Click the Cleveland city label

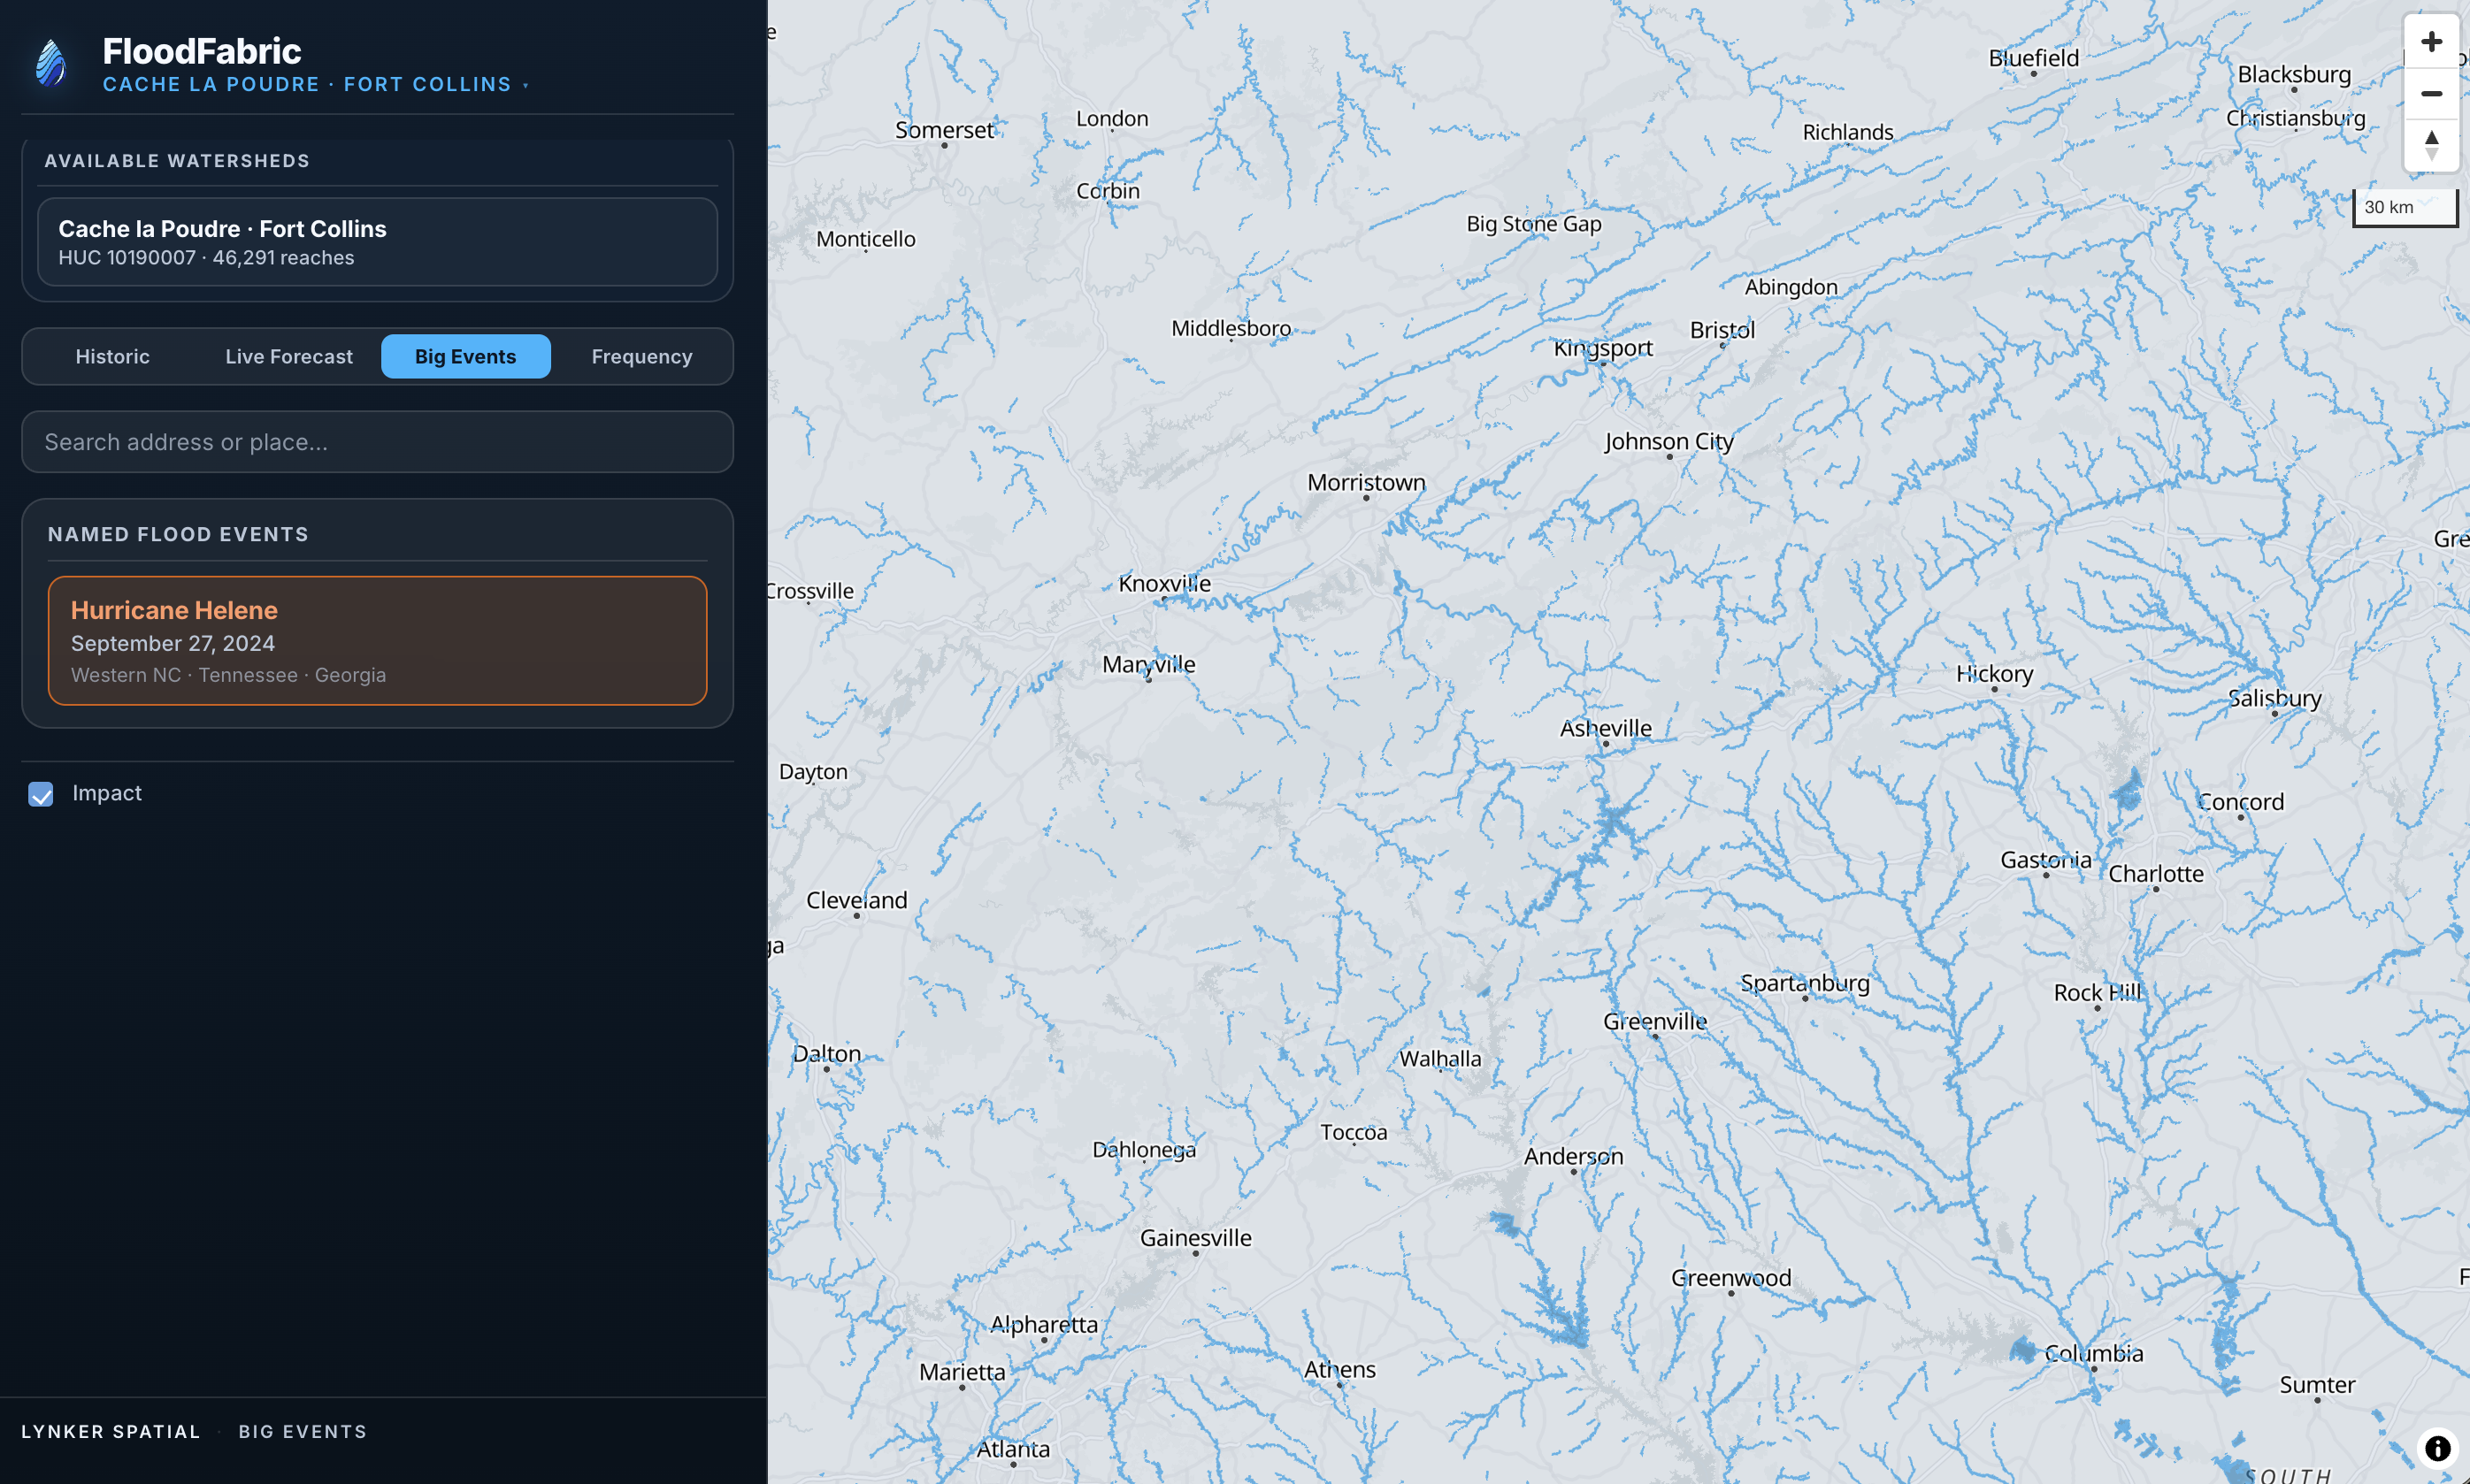click(856, 900)
